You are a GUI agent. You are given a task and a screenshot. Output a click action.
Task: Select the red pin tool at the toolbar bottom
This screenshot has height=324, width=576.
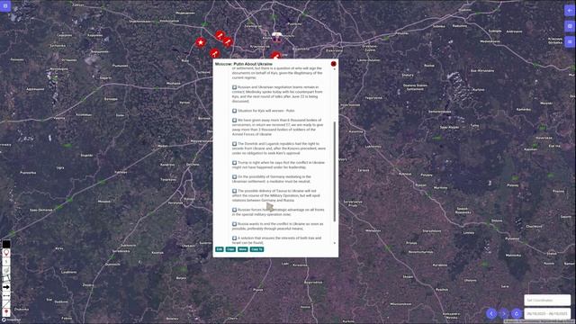click(6, 312)
